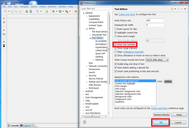Screen dimensions: 189x128
Task: Open the File menu in Eclipse
Action: pos(4,6)
